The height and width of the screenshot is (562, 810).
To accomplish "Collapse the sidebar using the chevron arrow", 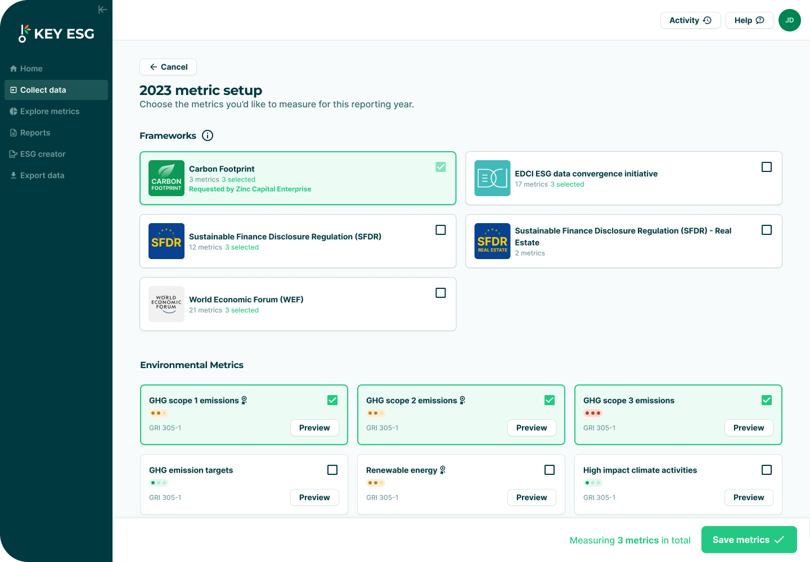I will pos(102,9).
